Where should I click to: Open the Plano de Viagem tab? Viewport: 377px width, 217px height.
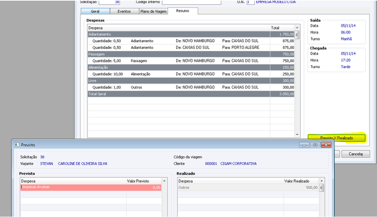pos(154,11)
